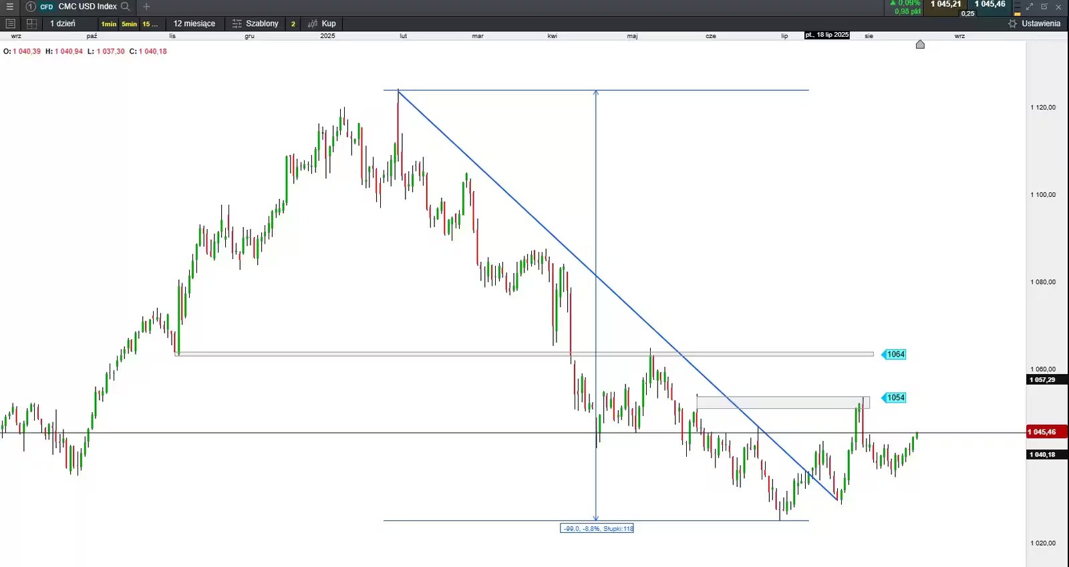Switch to 1min interval

tap(109, 24)
